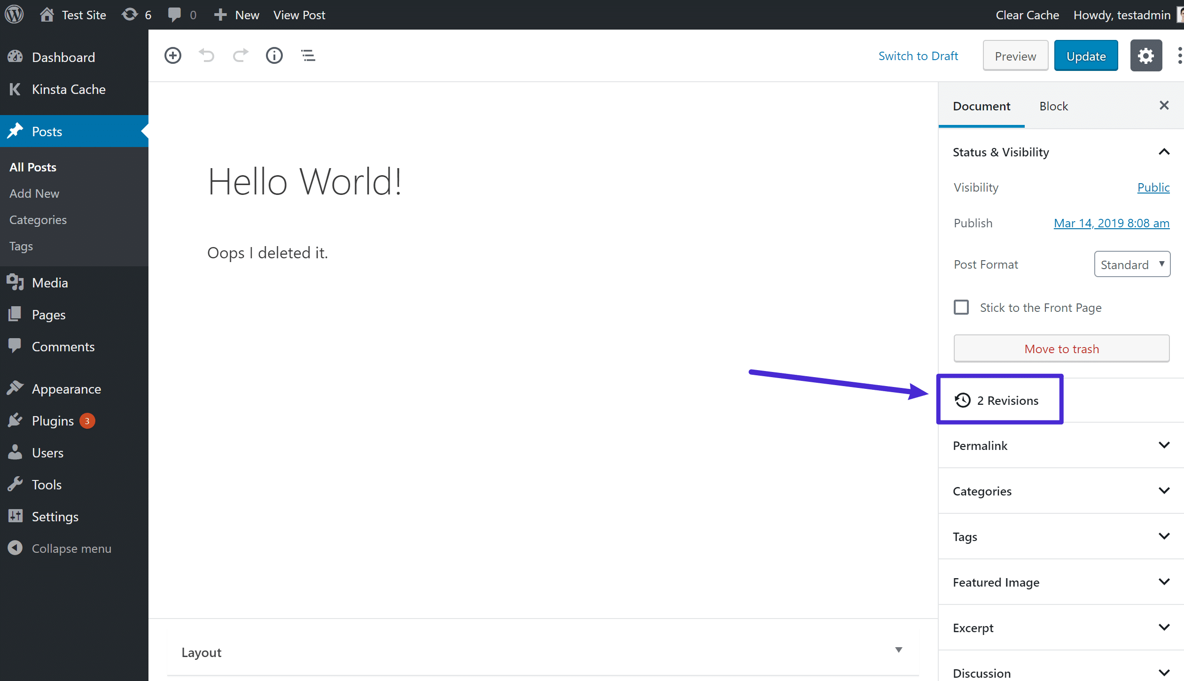
Task: Click the WordPress logo icon
Action: pyautogui.click(x=14, y=14)
